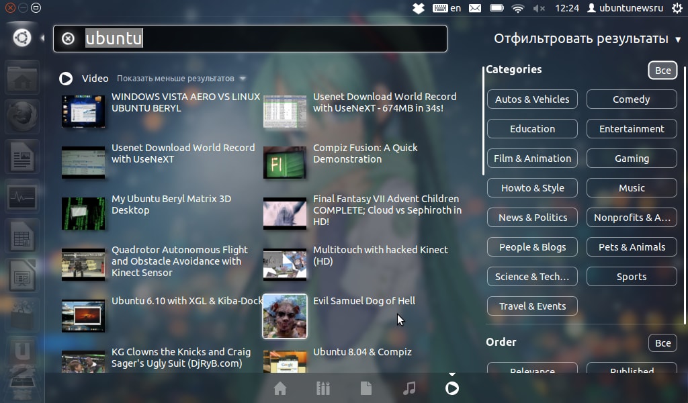Open 'Final Fantasy VII Advent Children' title
The height and width of the screenshot is (403, 688).
pos(387,210)
